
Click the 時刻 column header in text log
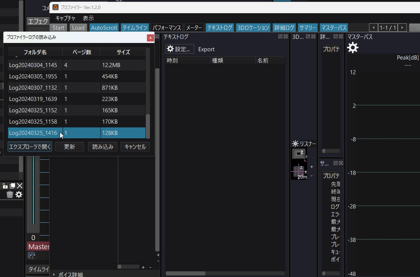(x=188, y=60)
